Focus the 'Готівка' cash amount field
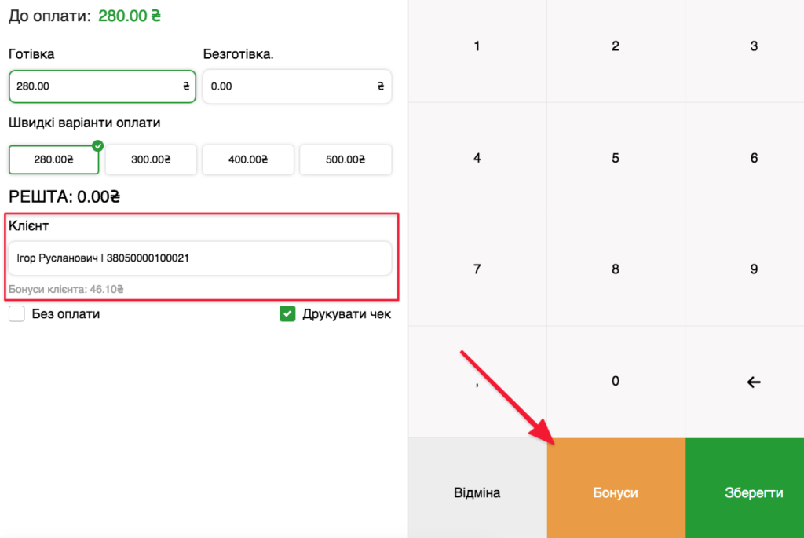This screenshot has width=804, height=538. (94, 86)
